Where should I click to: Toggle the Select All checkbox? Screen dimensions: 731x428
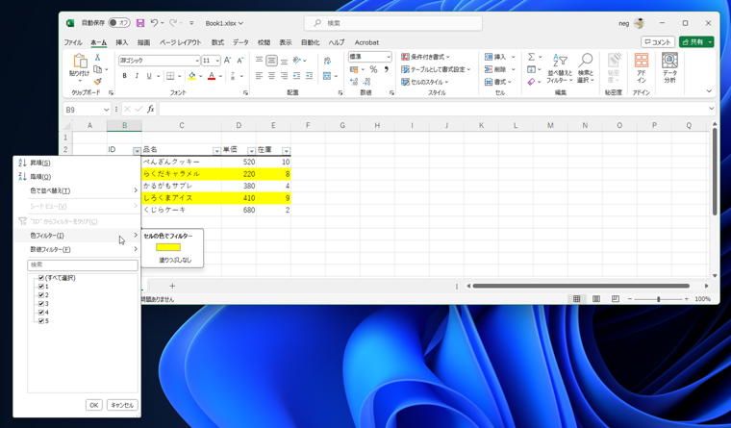(41, 278)
